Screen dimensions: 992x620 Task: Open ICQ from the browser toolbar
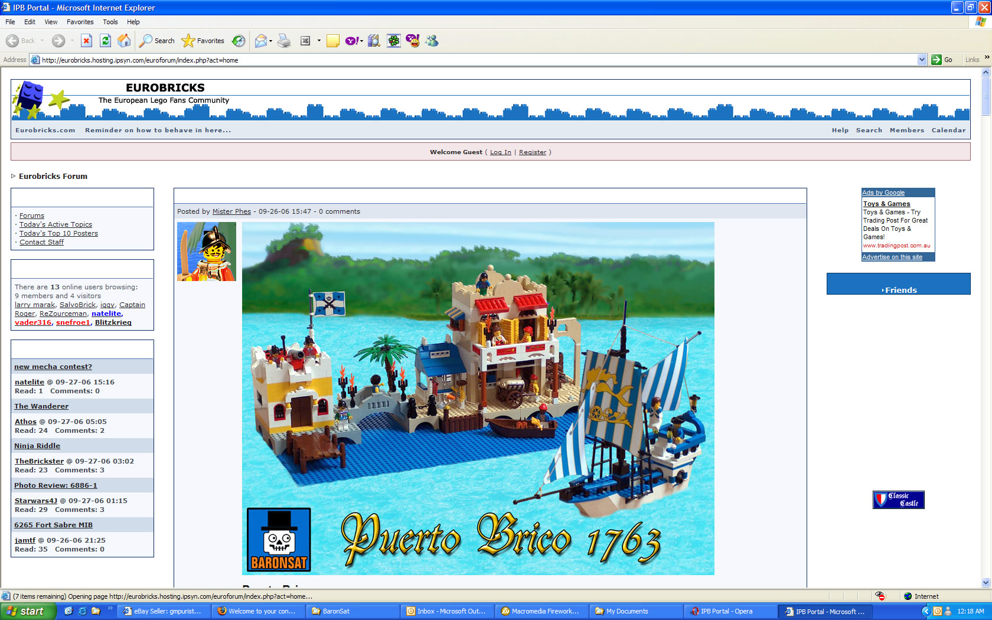pyautogui.click(x=393, y=41)
